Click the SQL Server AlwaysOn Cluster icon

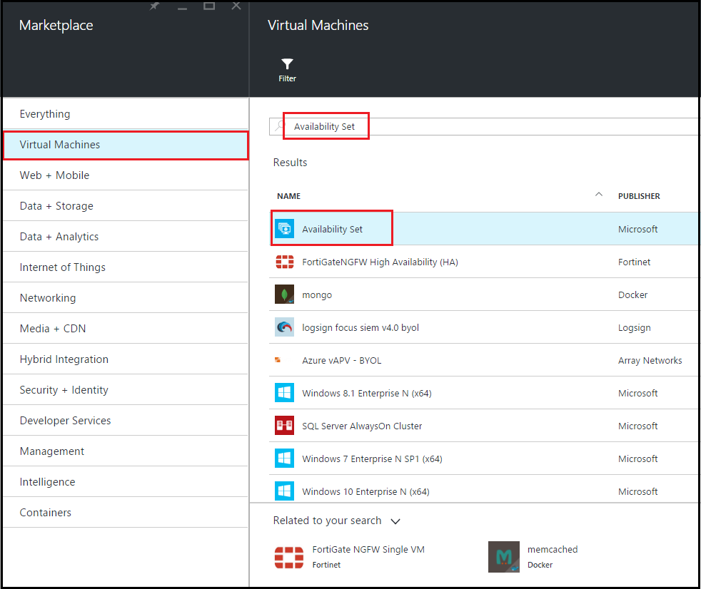pyautogui.click(x=284, y=426)
